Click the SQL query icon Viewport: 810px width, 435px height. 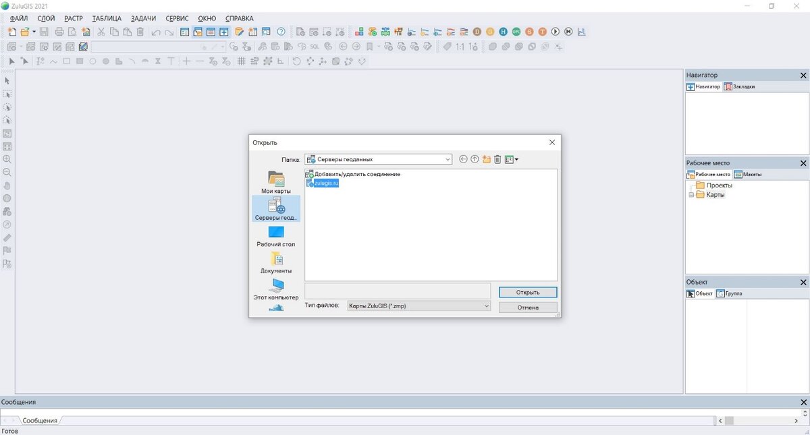(315, 47)
